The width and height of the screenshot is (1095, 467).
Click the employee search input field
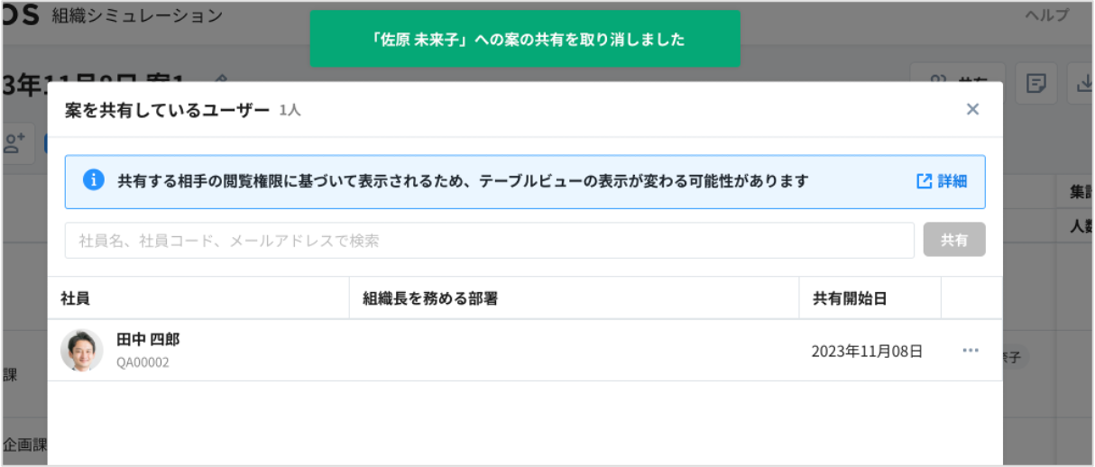[490, 241]
